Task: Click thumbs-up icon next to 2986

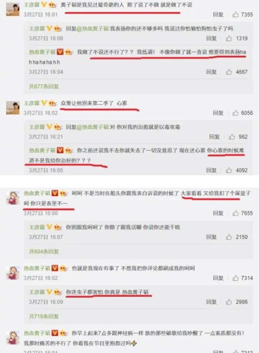Action: point(229,302)
